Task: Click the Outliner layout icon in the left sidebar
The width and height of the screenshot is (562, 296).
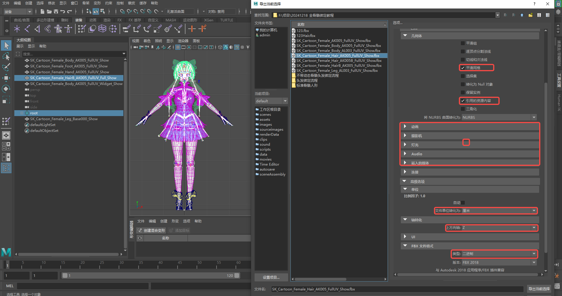Action: (x=6, y=168)
